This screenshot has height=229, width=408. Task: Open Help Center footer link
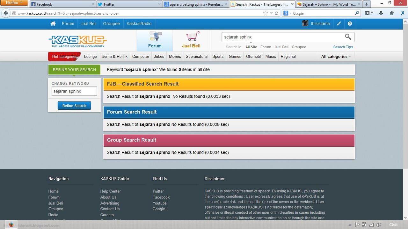pyautogui.click(x=110, y=191)
